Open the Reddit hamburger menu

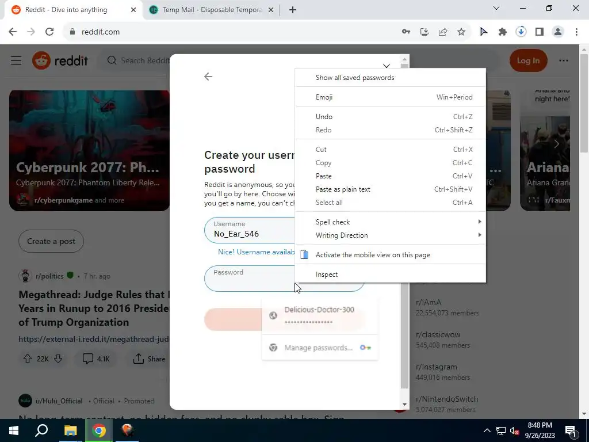click(x=16, y=60)
